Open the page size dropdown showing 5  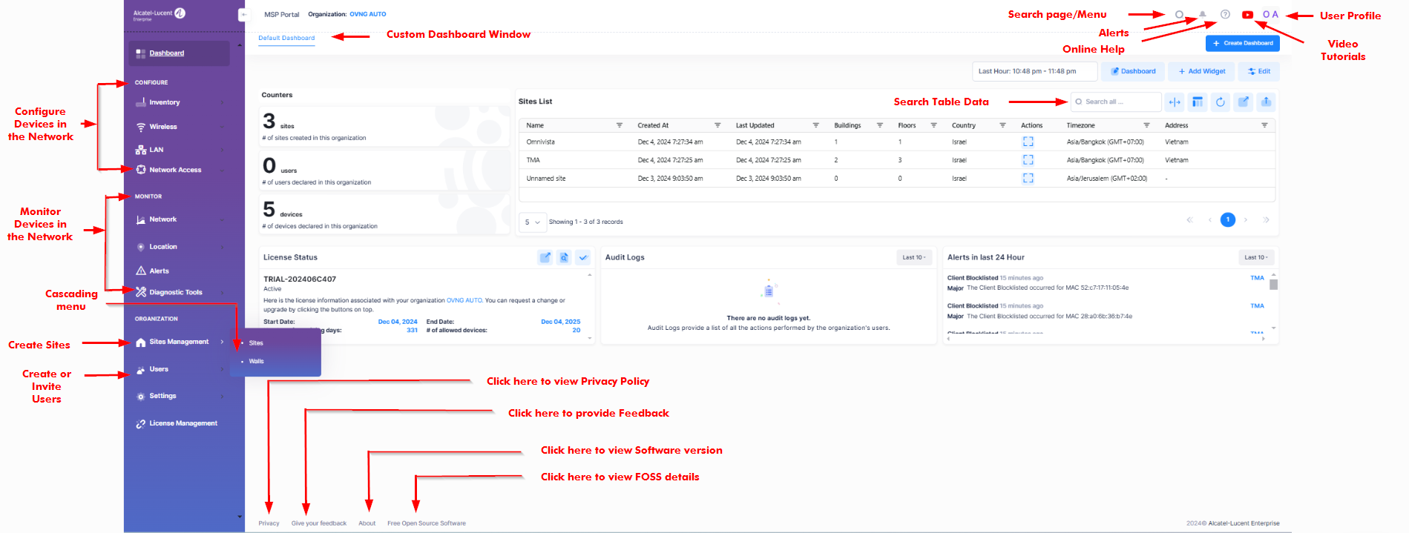[x=533, y=222]
